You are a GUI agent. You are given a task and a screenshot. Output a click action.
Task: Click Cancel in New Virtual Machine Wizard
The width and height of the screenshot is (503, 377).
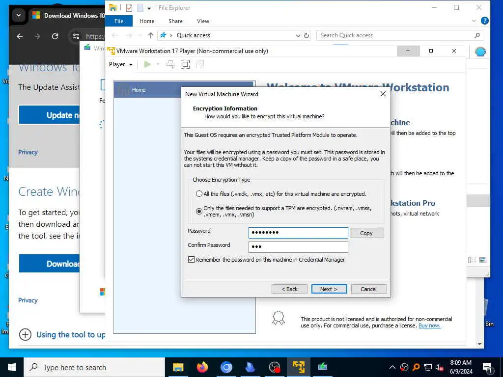[x=368, y=289]
